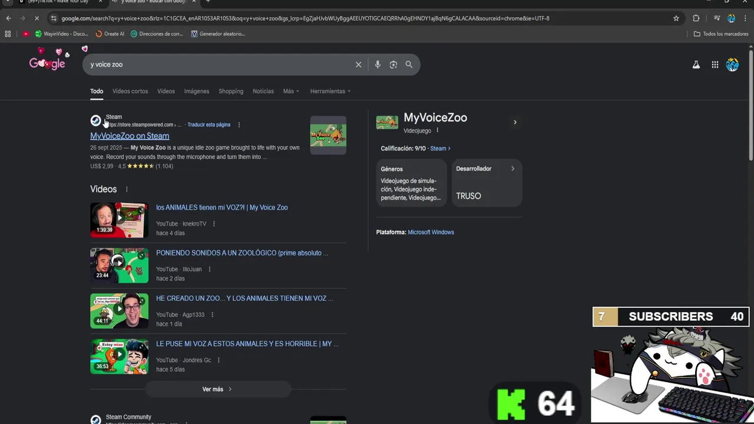
Task: Open WayinVideo bookmark
Action: point(62,34)
